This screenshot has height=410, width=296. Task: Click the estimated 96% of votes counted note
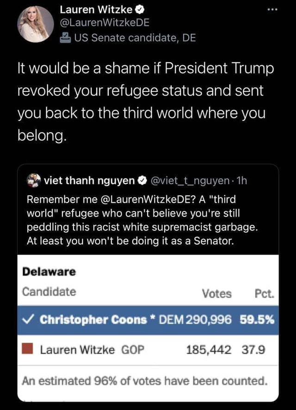tap(145, 381)
